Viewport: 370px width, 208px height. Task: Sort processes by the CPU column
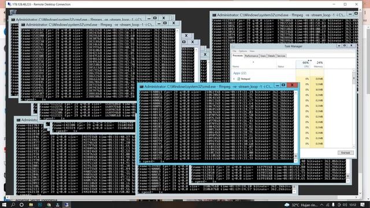tap(303, 64)
